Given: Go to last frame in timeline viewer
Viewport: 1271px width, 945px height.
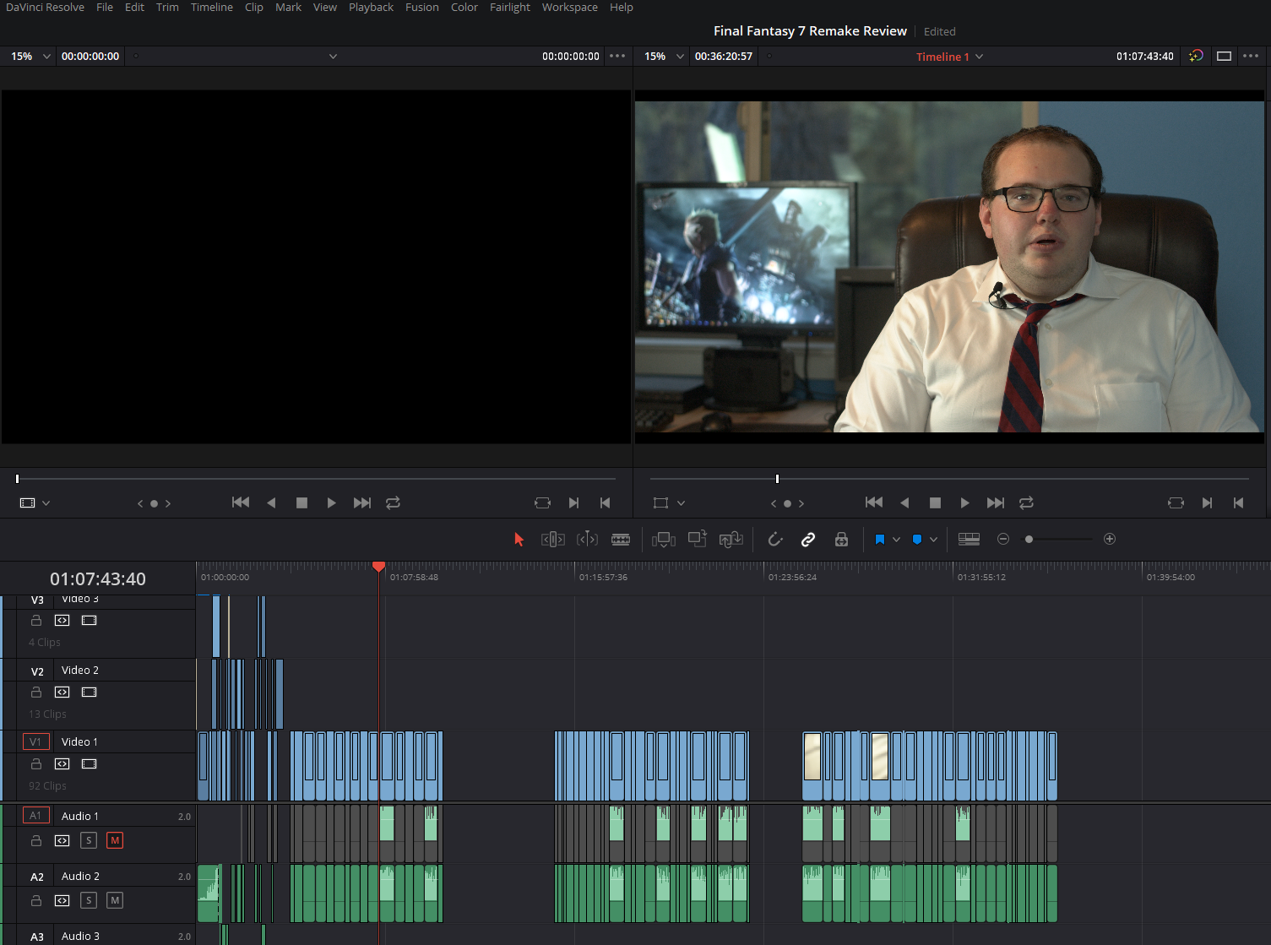Looking at the screenshot, I should click(x=996, y=502).
